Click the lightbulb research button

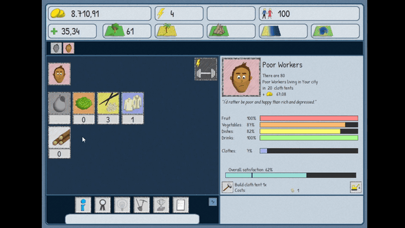(122, 205)
